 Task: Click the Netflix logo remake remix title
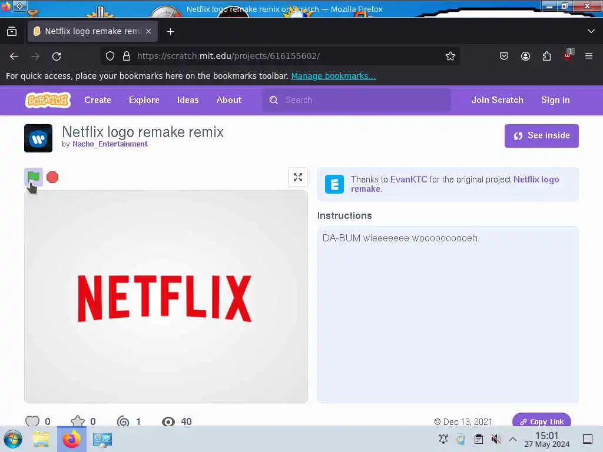[143, 132]
